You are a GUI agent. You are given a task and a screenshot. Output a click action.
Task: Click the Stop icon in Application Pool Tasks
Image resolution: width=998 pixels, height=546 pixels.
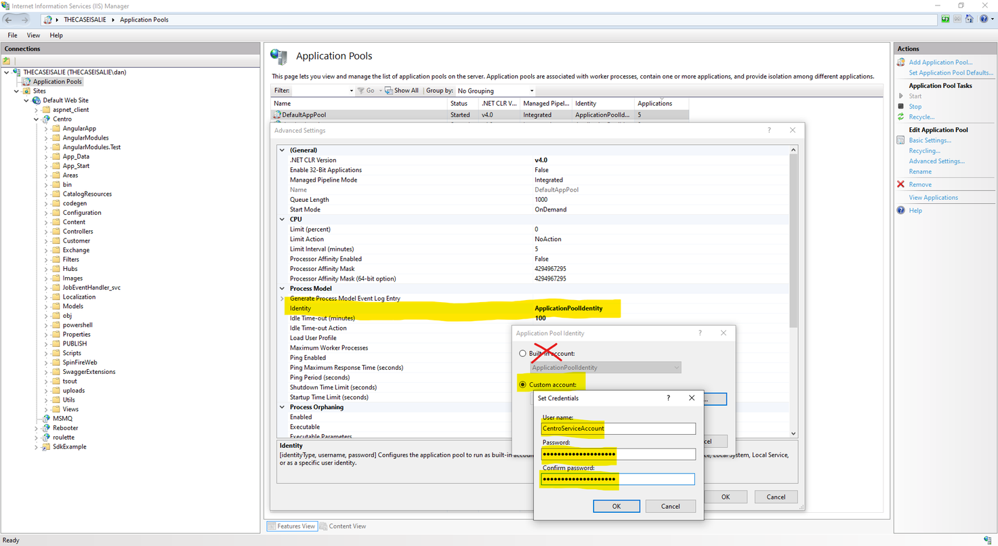(x=900, y=106)
